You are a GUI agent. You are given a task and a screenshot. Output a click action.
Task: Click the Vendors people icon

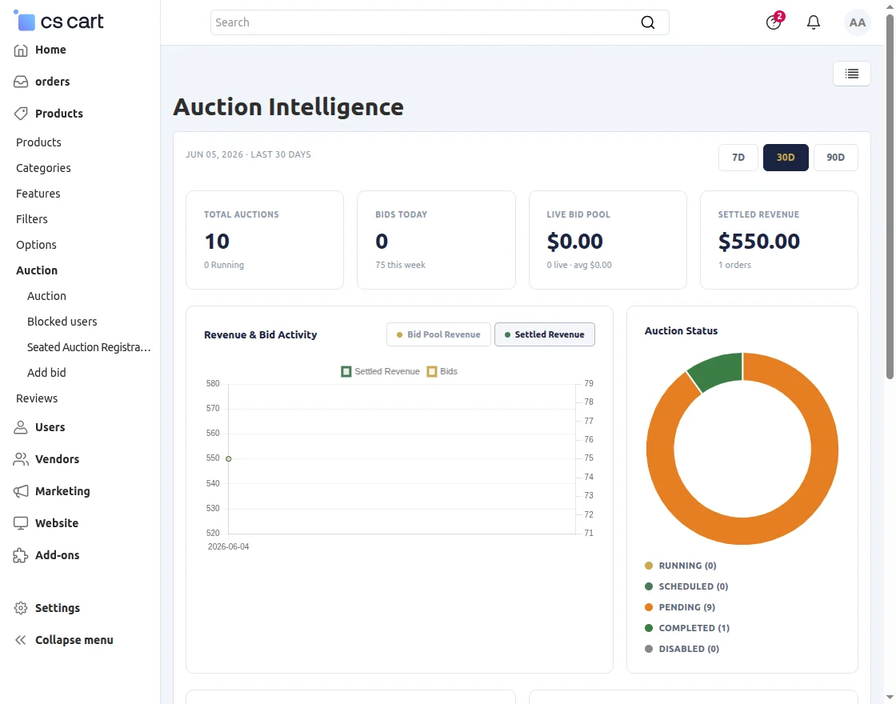pyautogui.click(x=21, y=459)
